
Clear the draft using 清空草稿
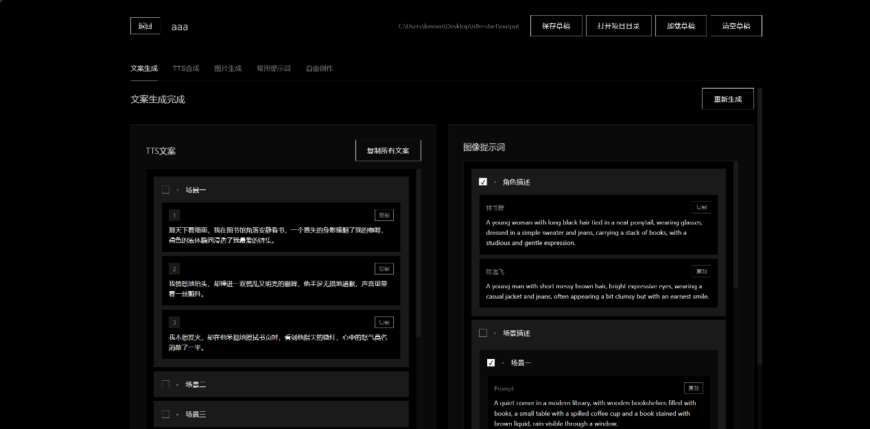(736, 26)
